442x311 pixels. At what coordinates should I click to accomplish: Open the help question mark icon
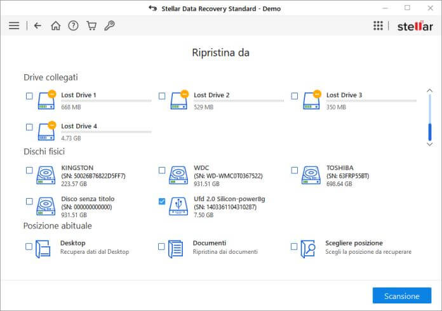click(x=73, y=26)
